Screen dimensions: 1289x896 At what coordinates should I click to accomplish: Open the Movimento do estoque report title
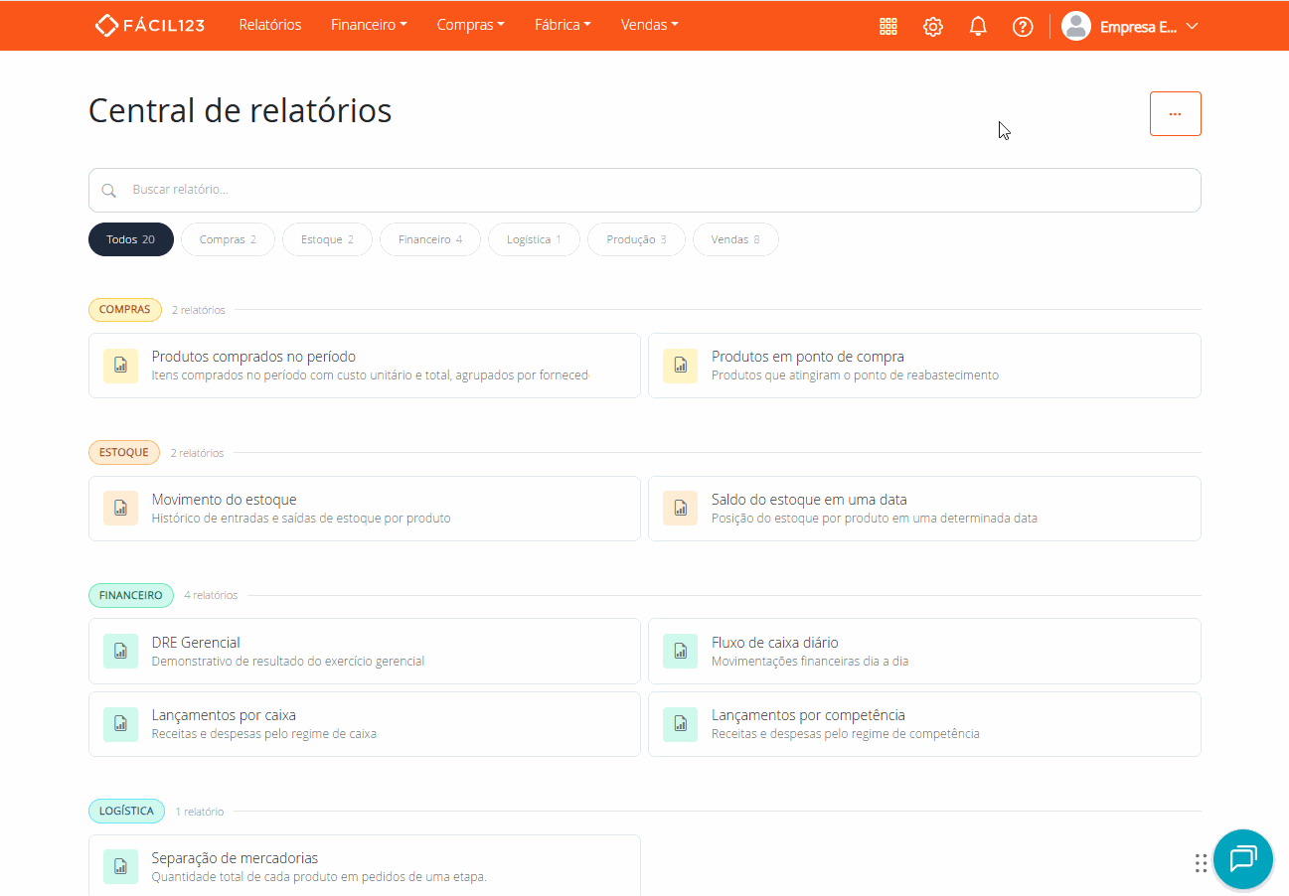pos(224,500)
